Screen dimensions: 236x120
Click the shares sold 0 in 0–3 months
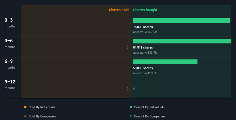[128, 27]
